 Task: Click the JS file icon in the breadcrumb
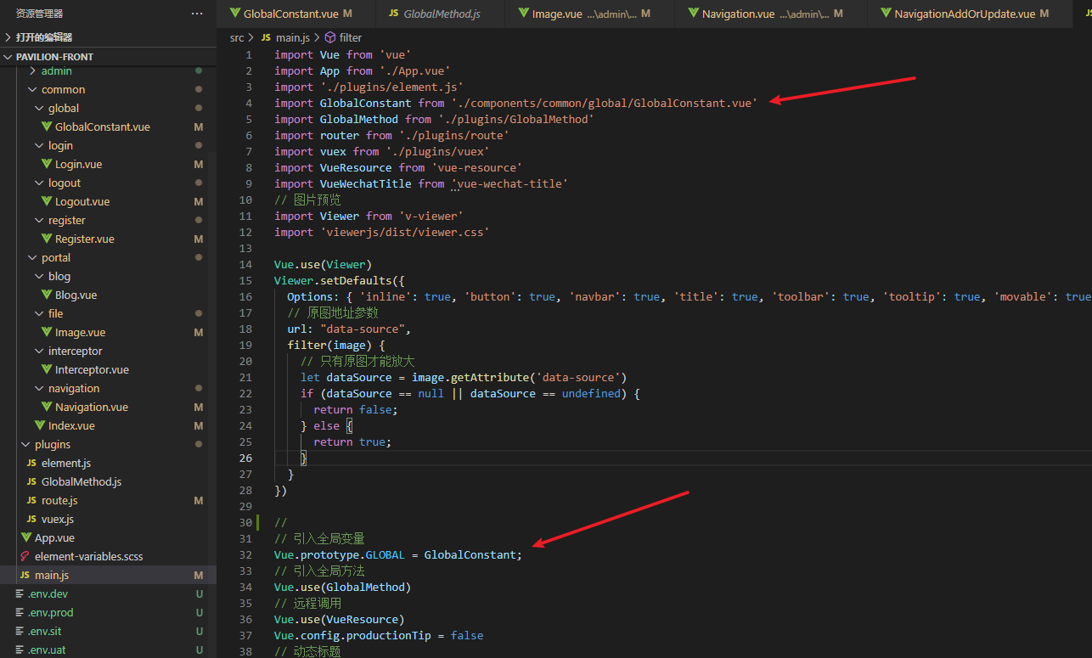(x=266, y=37)
